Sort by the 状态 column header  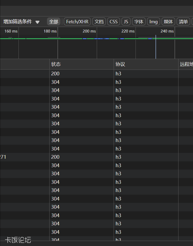56,64
